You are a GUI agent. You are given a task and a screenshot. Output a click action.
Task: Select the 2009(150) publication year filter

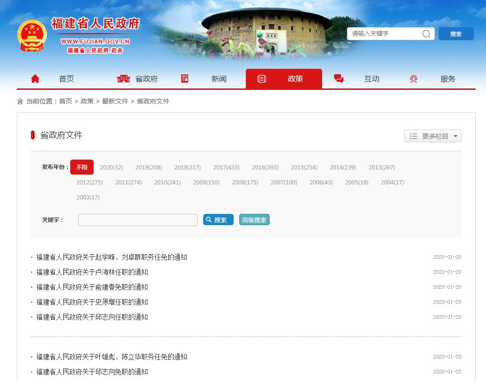(x=206, y=182)
